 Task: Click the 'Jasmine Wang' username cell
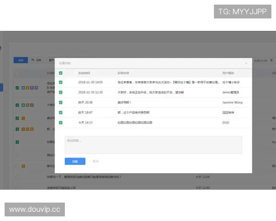(232, 102)
